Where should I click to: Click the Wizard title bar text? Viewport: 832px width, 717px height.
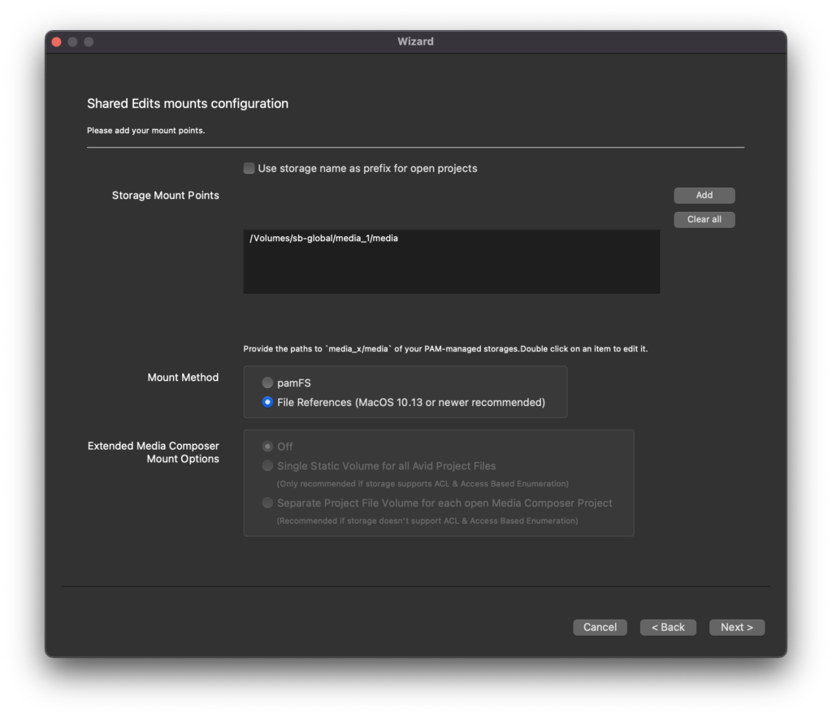tap(415, 41)
